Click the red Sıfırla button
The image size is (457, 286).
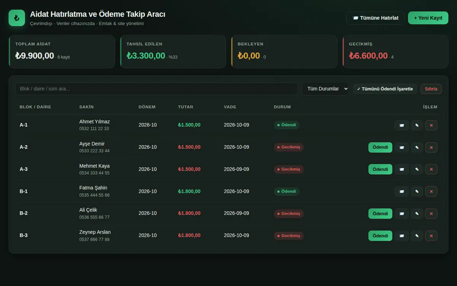(x=431, y=89)
